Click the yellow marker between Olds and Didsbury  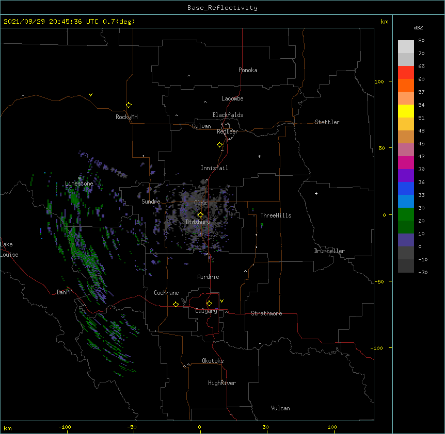200,215
